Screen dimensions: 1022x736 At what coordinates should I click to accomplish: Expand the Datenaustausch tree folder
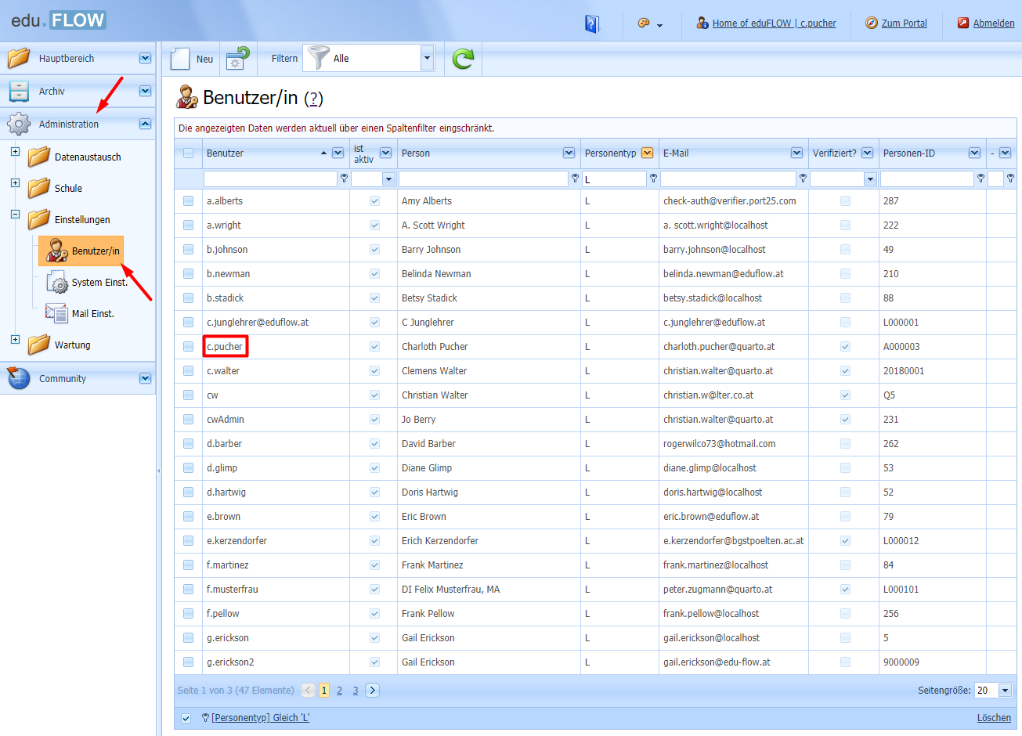[x=15, y=152]
